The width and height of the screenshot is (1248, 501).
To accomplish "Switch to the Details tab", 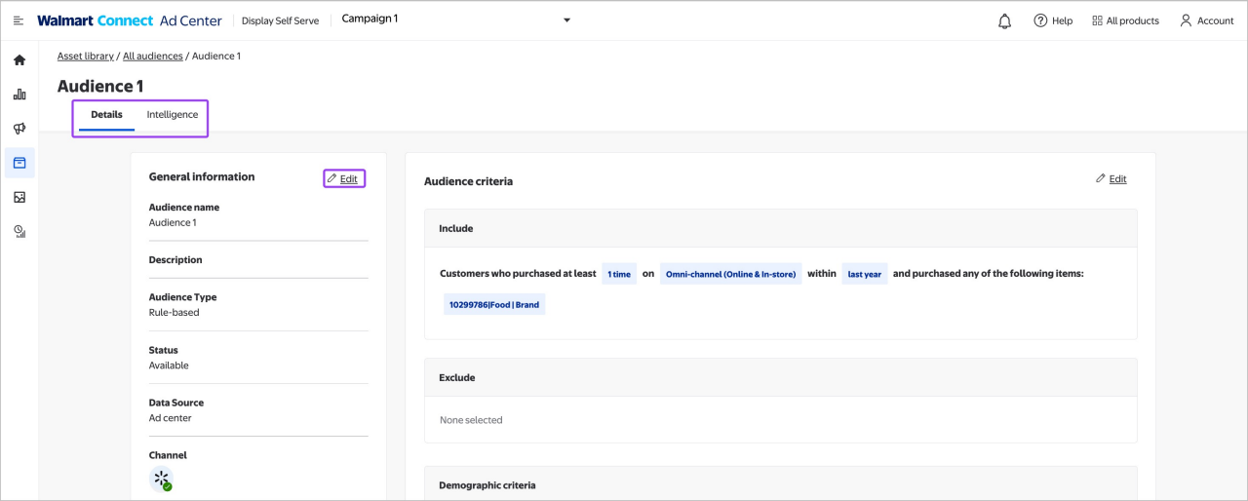I will [107, 115].
